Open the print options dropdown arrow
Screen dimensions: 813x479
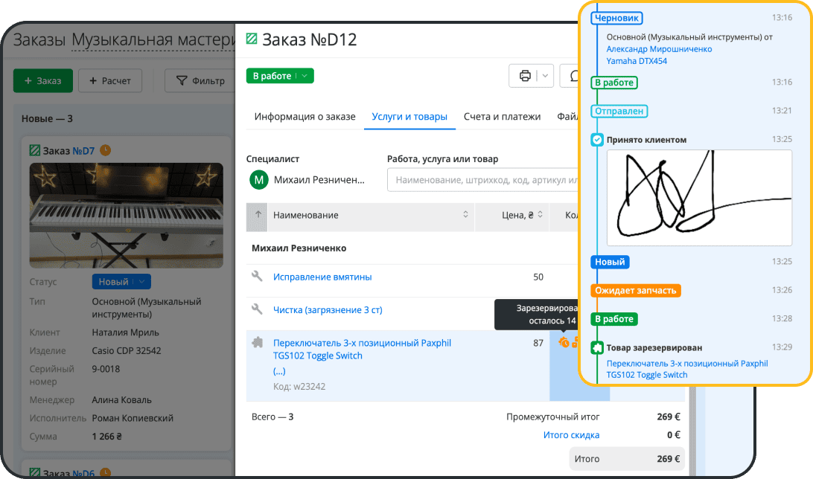(545, 76)
